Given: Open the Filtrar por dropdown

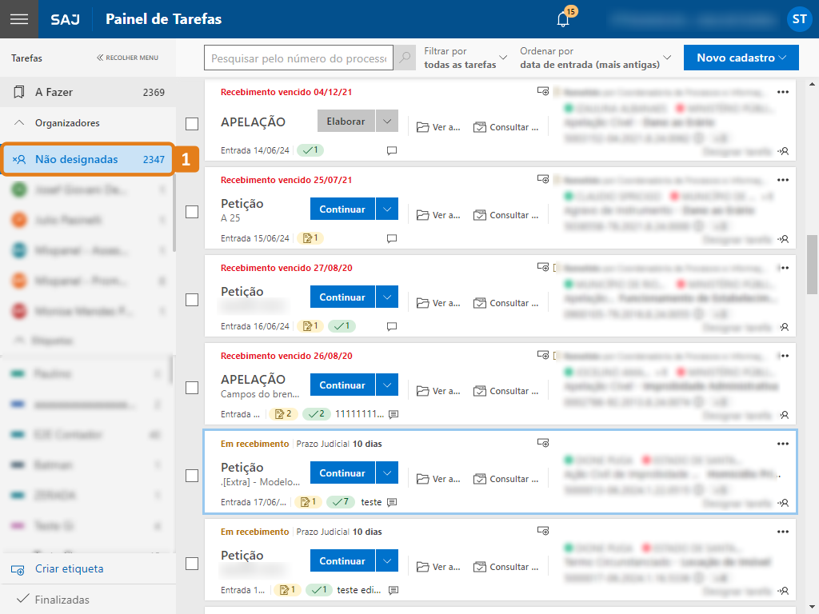Looking at the screenshot, I should pyautogui.click(x=465, y=58).
